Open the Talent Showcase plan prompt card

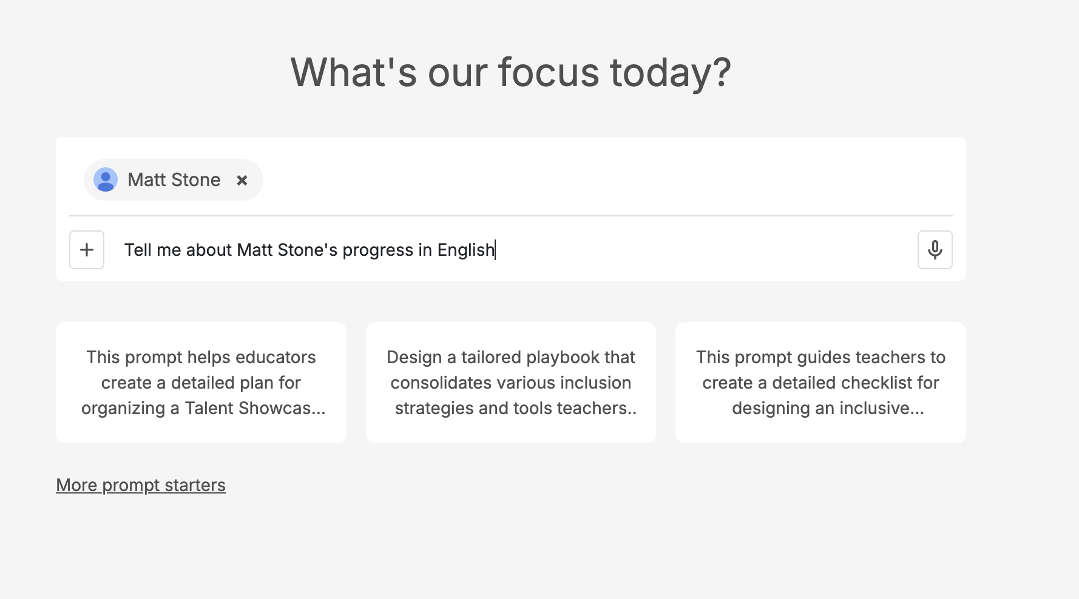tap(201, 383)
